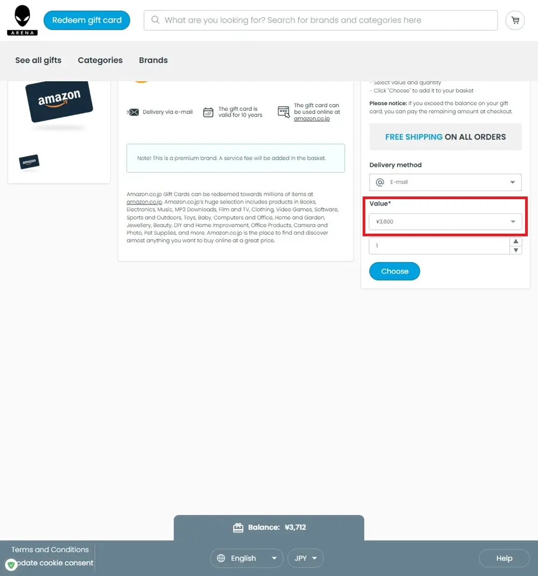Increase quantity with the up arrow

515,241
